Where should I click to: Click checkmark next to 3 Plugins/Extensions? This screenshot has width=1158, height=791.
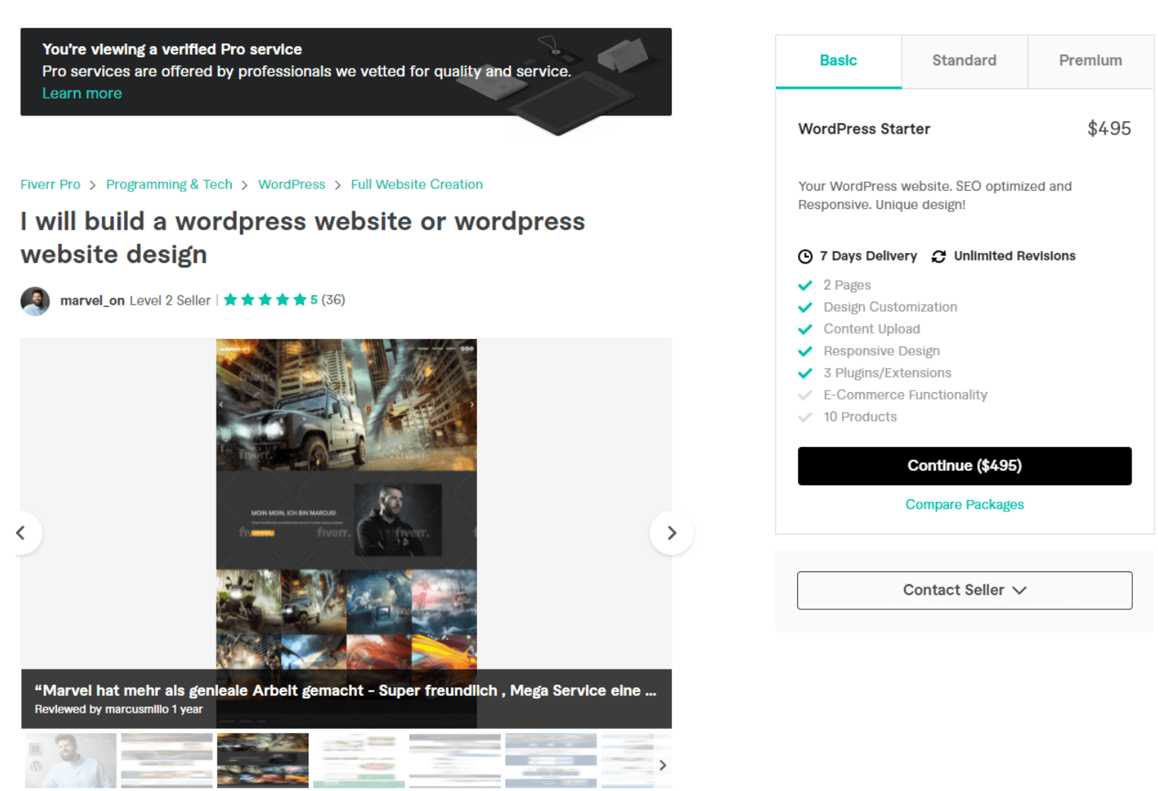[805, 374]
